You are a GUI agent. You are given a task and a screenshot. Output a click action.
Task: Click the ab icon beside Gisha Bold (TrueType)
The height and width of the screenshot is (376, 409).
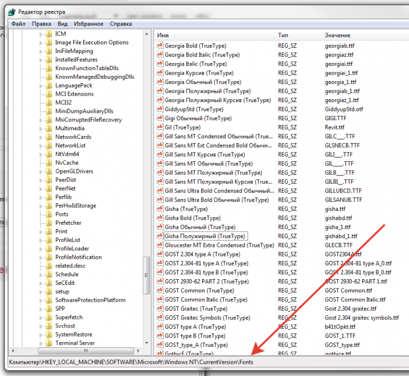pos(160,218)
